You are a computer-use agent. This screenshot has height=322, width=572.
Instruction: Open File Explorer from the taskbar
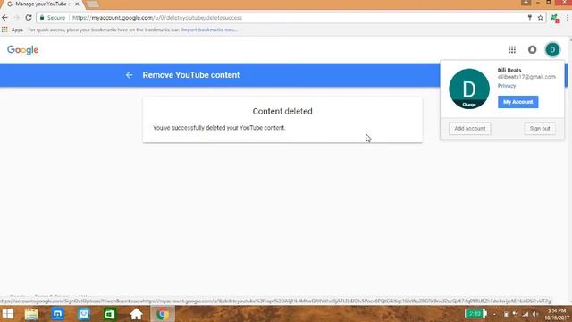(x=31, y=314)
